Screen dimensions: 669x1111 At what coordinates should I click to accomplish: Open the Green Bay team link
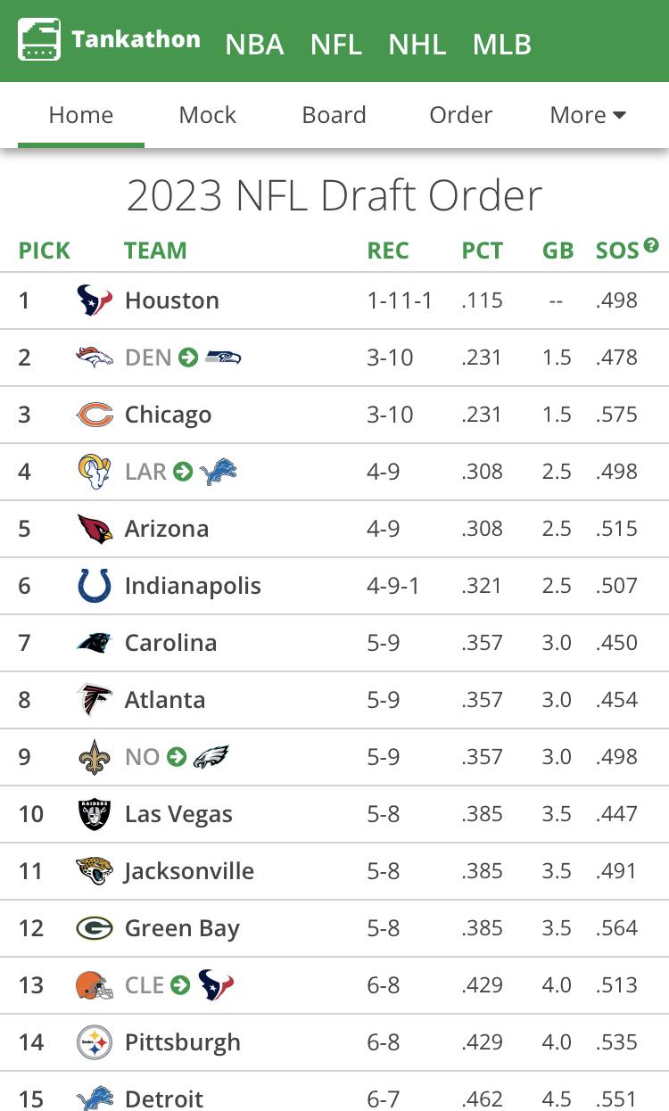pyautogui.click(x=182, y=928)
